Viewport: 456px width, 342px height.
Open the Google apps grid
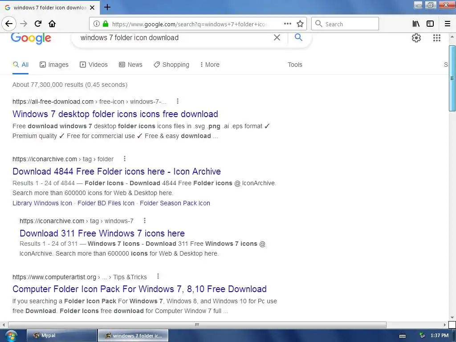click(x=436, y=38)
